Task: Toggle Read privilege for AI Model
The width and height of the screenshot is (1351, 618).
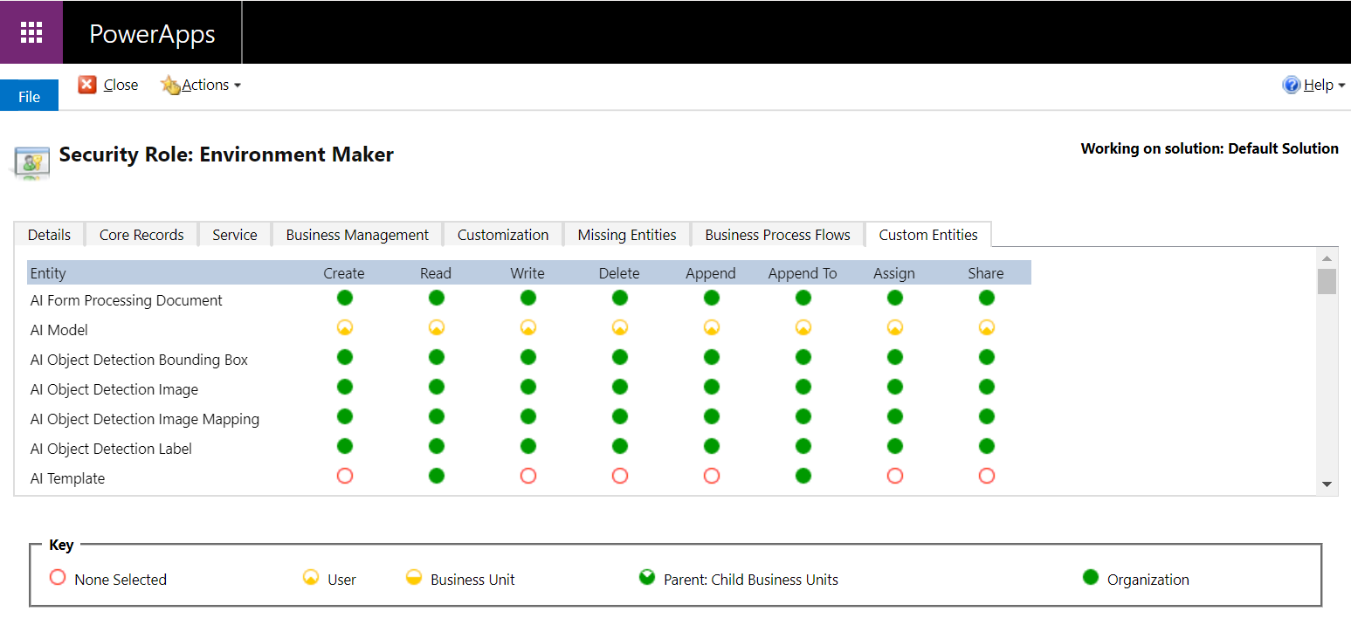Action: pos(437,327)
